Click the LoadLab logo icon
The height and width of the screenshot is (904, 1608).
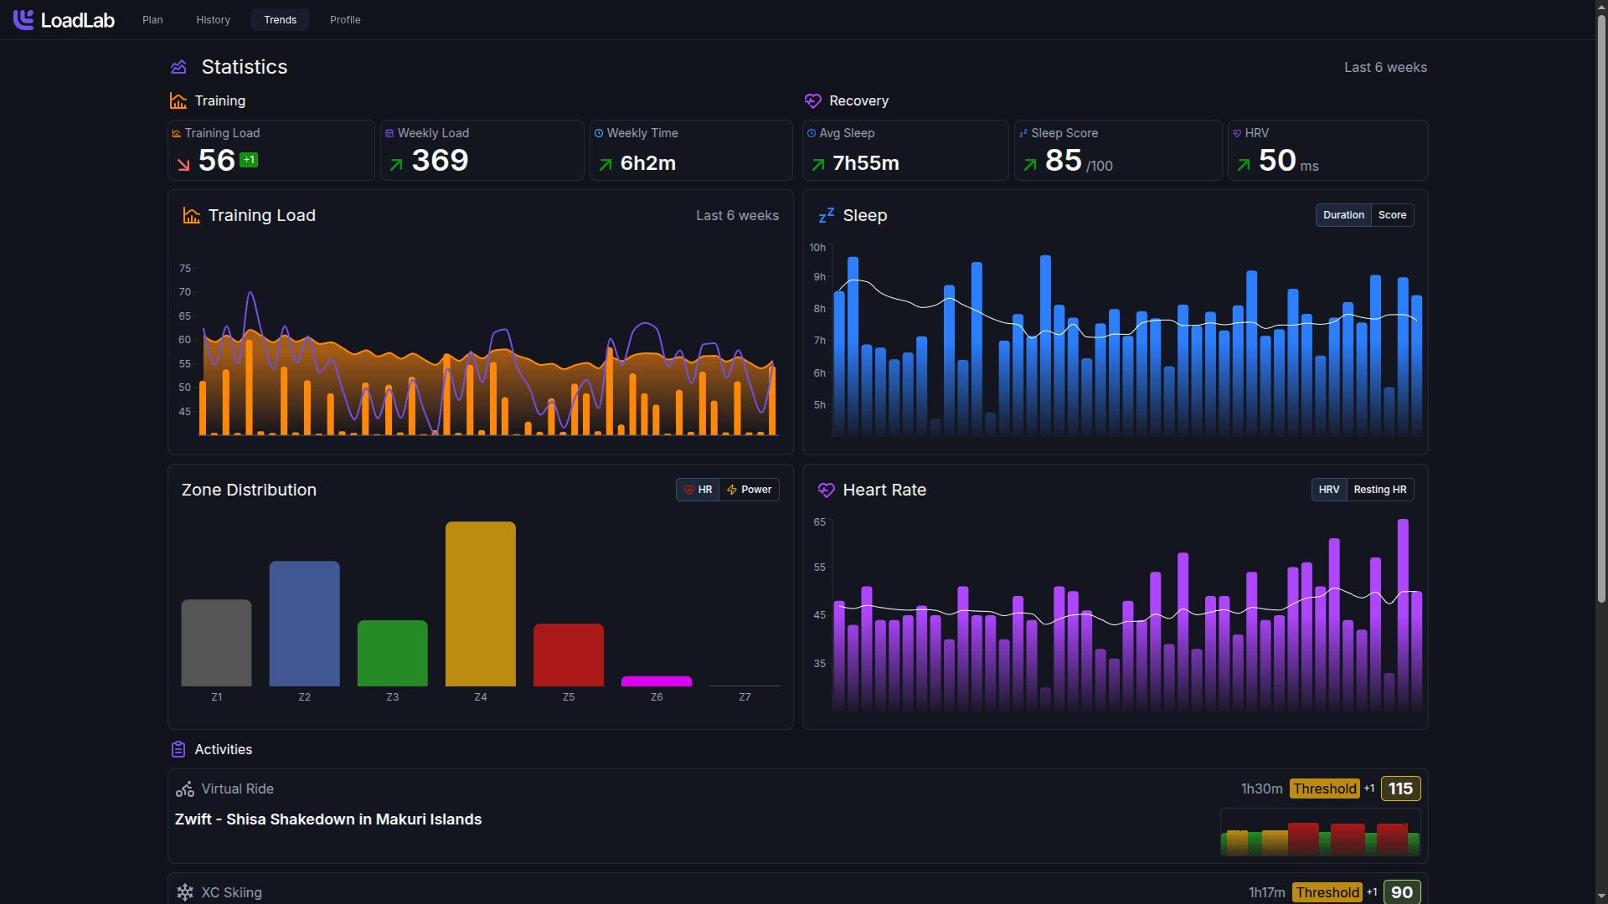click(23, 19)
